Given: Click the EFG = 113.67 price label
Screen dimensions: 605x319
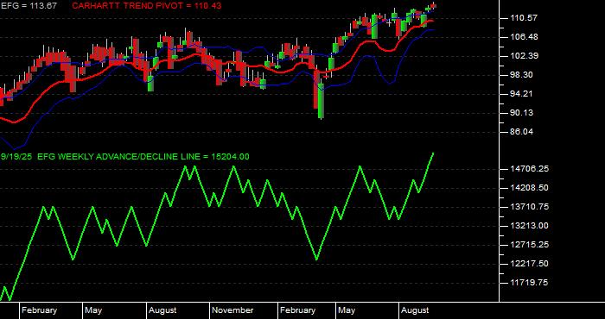Looking at the screenshot, I should tap(29, 6).
